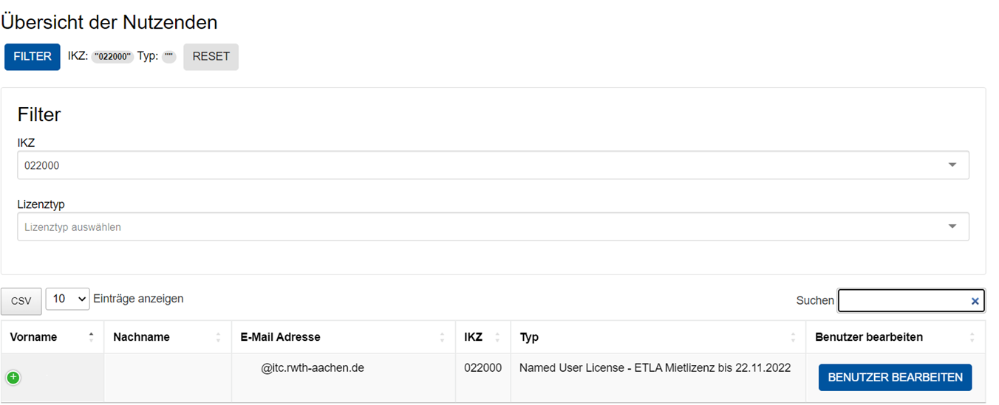The height and width of the screenshot is (405, 999).
Task: Clear the search field with the X icon
Action: [x=975, y=301]
